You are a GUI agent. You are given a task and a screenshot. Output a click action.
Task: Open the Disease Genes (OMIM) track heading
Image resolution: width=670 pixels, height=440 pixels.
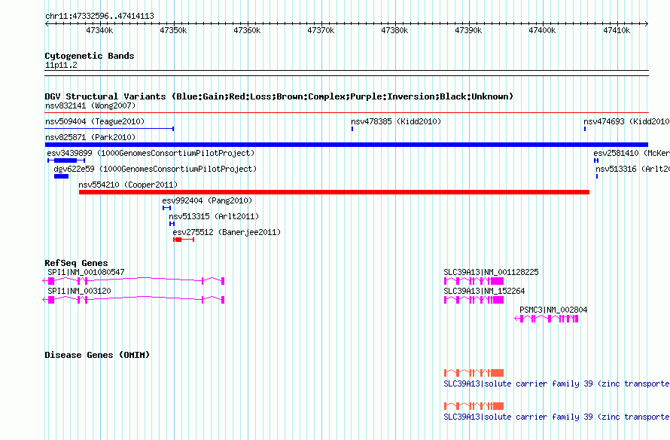point(97,355)
